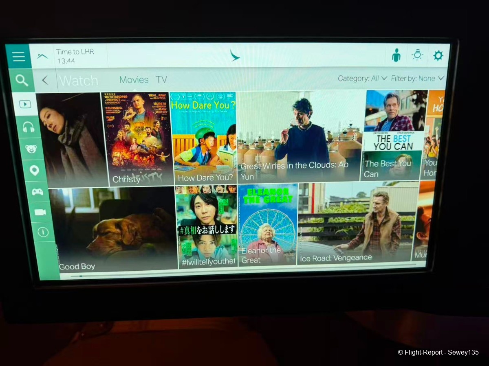Open the information icon in sidebar

(43, 232)
